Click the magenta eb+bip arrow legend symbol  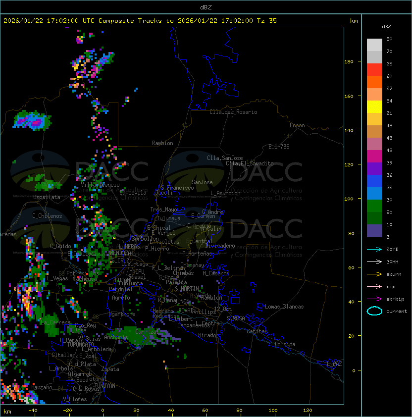tap(374, 299)
